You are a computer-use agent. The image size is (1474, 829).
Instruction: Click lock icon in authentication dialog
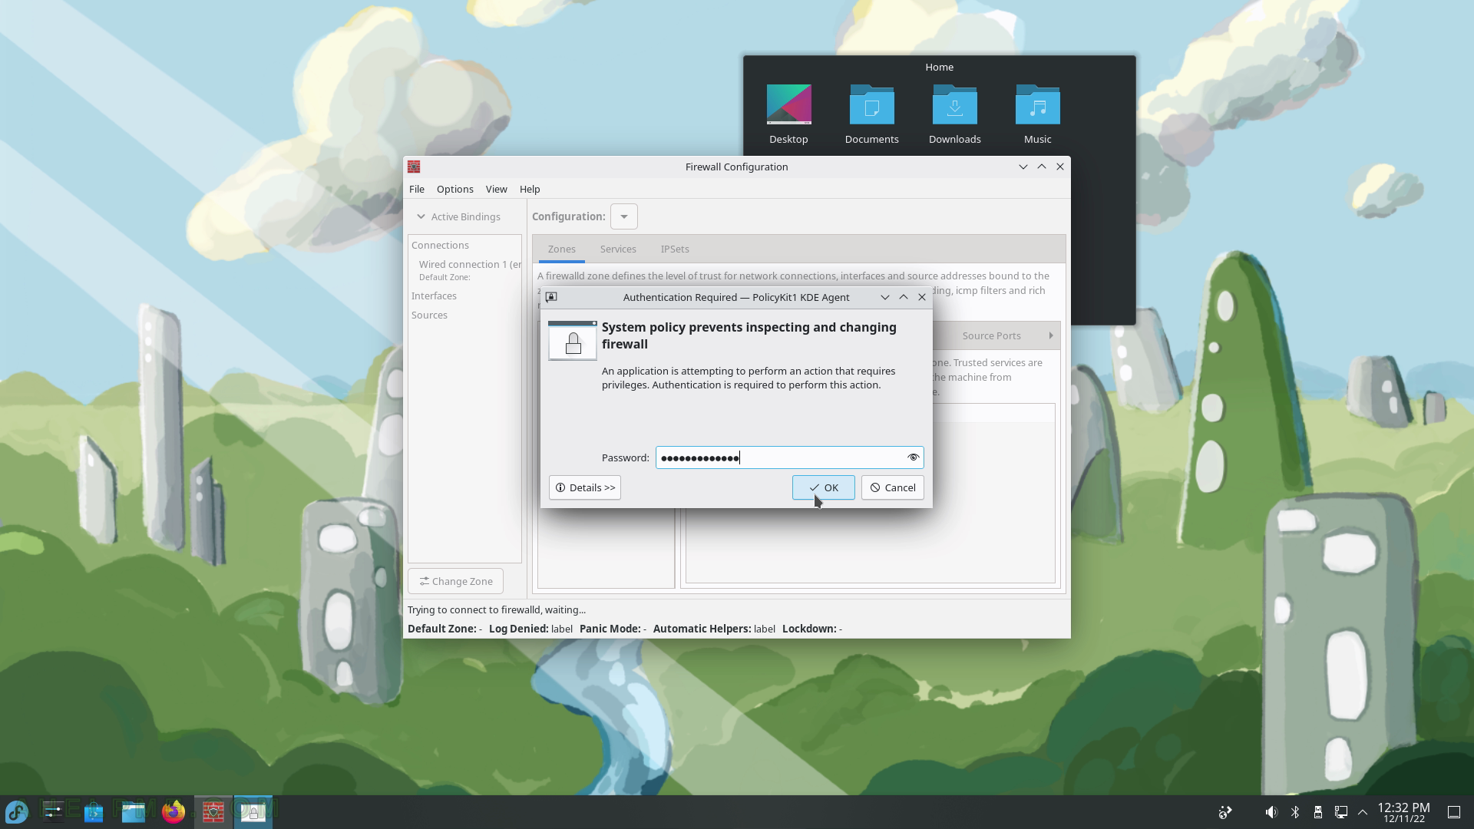pyautogui.click(x=573, y=341)
